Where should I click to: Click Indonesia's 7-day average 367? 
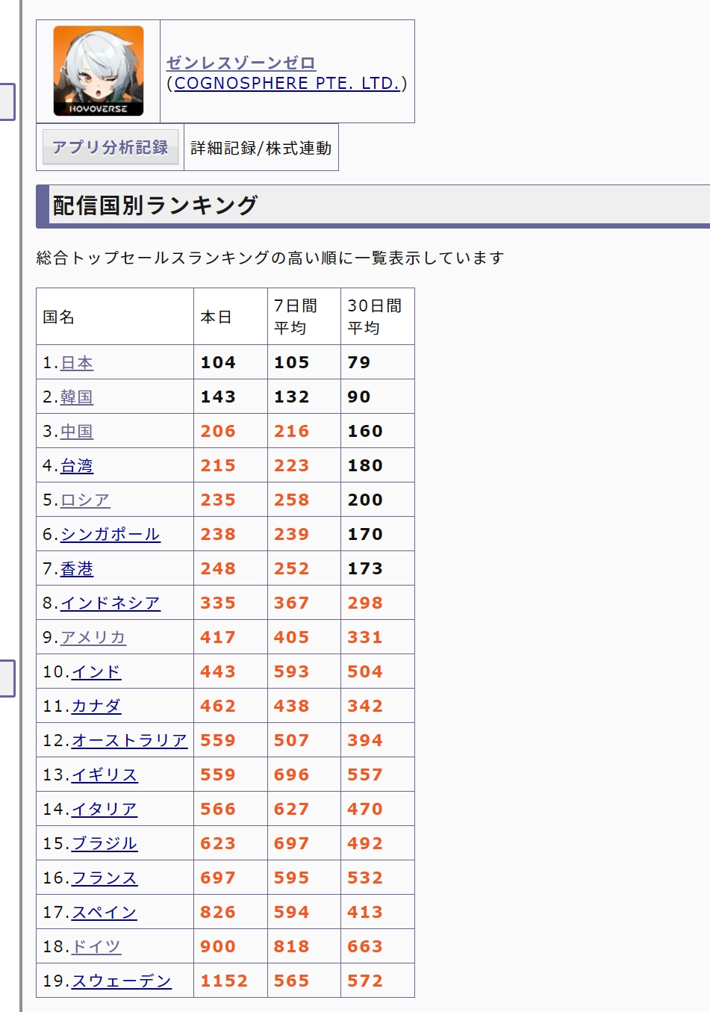click(291, 603)
